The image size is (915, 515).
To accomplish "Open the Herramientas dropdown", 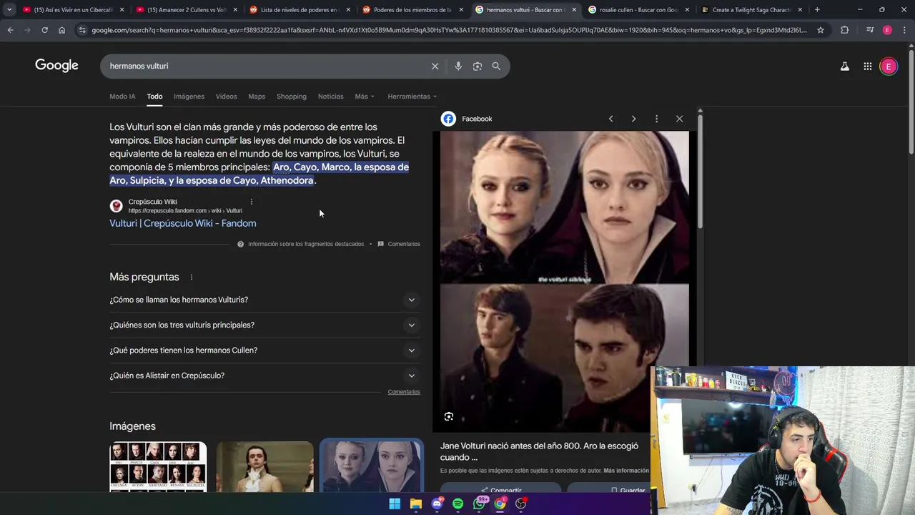I will (412, 97).
